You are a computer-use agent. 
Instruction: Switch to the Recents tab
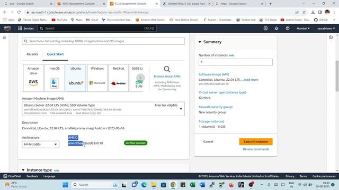[32, 54]
